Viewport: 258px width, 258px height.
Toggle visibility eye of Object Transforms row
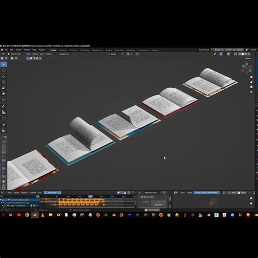click(8, 205)
